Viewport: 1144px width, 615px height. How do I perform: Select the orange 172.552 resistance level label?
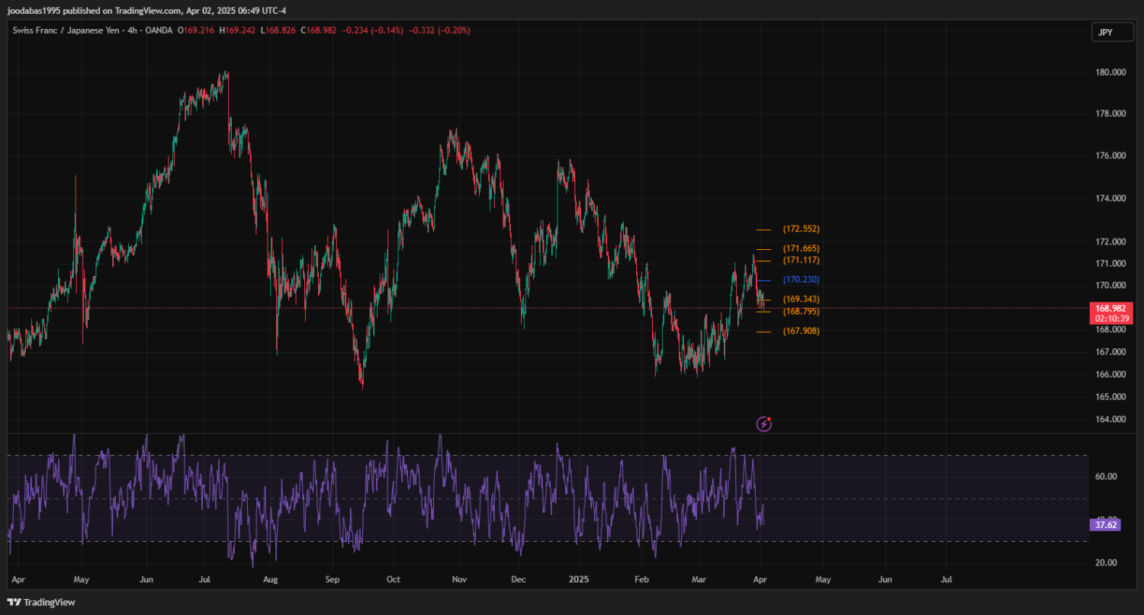pos(801,229)
